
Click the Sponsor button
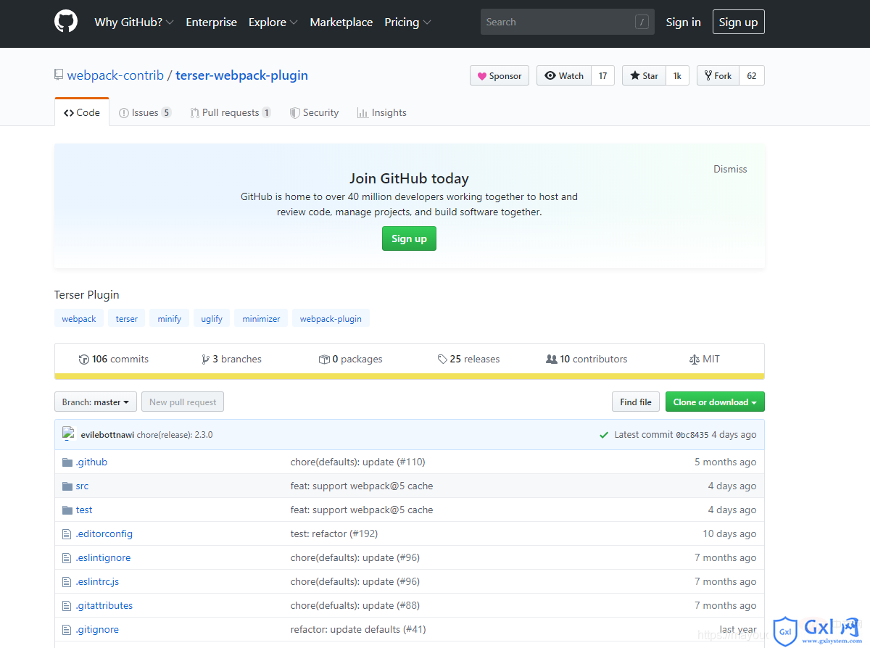pos(500,75)
